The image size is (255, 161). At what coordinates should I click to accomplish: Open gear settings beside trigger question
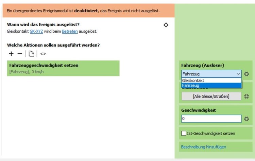click(x=166, y=25)
